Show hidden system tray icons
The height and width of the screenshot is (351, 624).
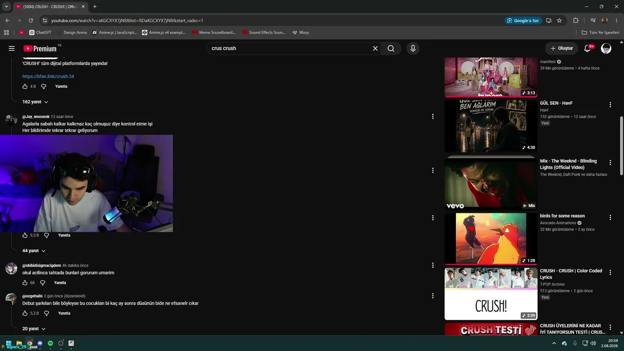pos(554,343)
